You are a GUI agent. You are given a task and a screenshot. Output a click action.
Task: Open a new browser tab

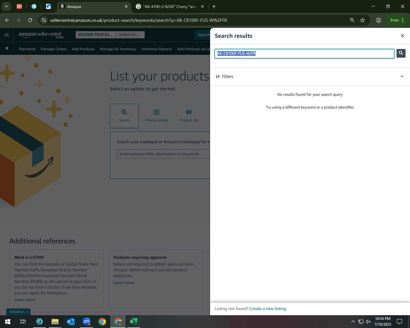tap(214, 6)
